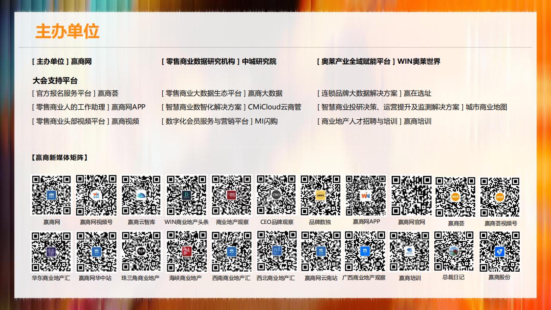Image resolution: width=551 pixels, height=310 pixels.
Task: Click the 零售商业头部视频平台 赢商视频 line
Action: coord(86,121)
